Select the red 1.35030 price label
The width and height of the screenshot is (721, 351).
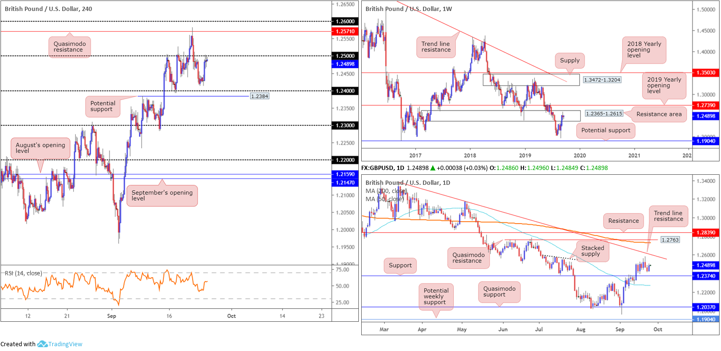tap(706, 72)
